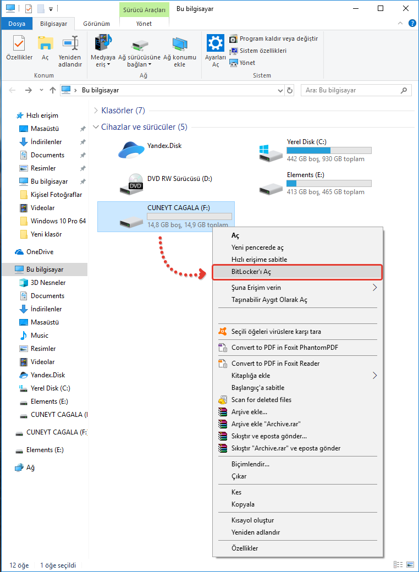Click the up-arrow navigation button
Image resolution: width=419 pixels, height=572 pixels.
coord(53,90)
